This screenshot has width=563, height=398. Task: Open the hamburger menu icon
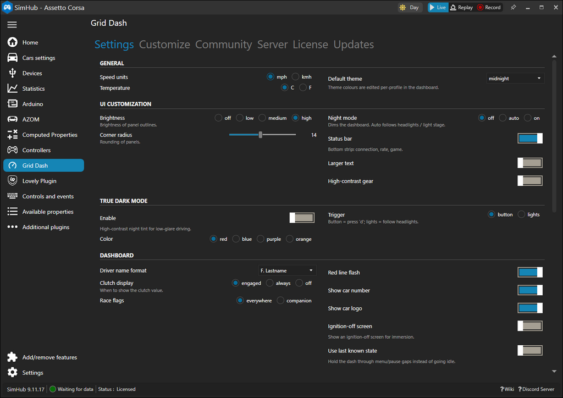click(x=12, y=24)
